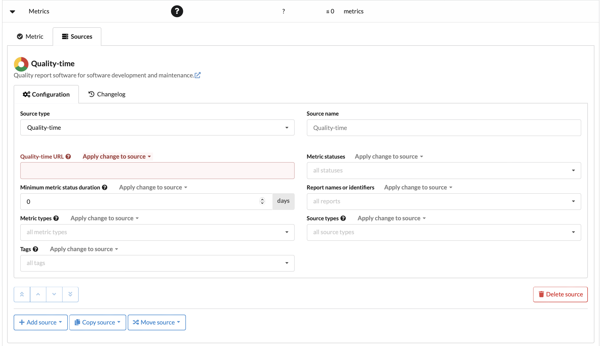Move source to the top with double-up chevron
This screenshot has height=346, width=602.
(22, 294)
